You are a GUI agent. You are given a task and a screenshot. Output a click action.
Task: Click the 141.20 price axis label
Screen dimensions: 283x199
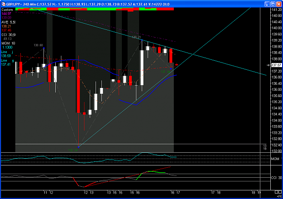click(277, 10)
